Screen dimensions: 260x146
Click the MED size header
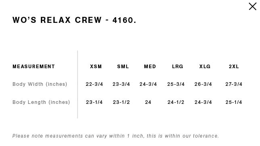point(150,67)
